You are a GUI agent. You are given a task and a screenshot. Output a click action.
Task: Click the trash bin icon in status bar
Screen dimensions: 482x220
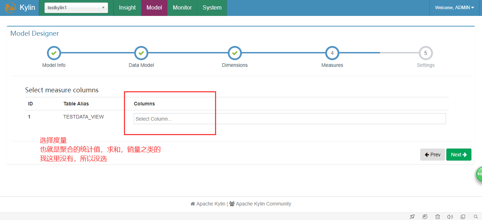tap(438, 216)
